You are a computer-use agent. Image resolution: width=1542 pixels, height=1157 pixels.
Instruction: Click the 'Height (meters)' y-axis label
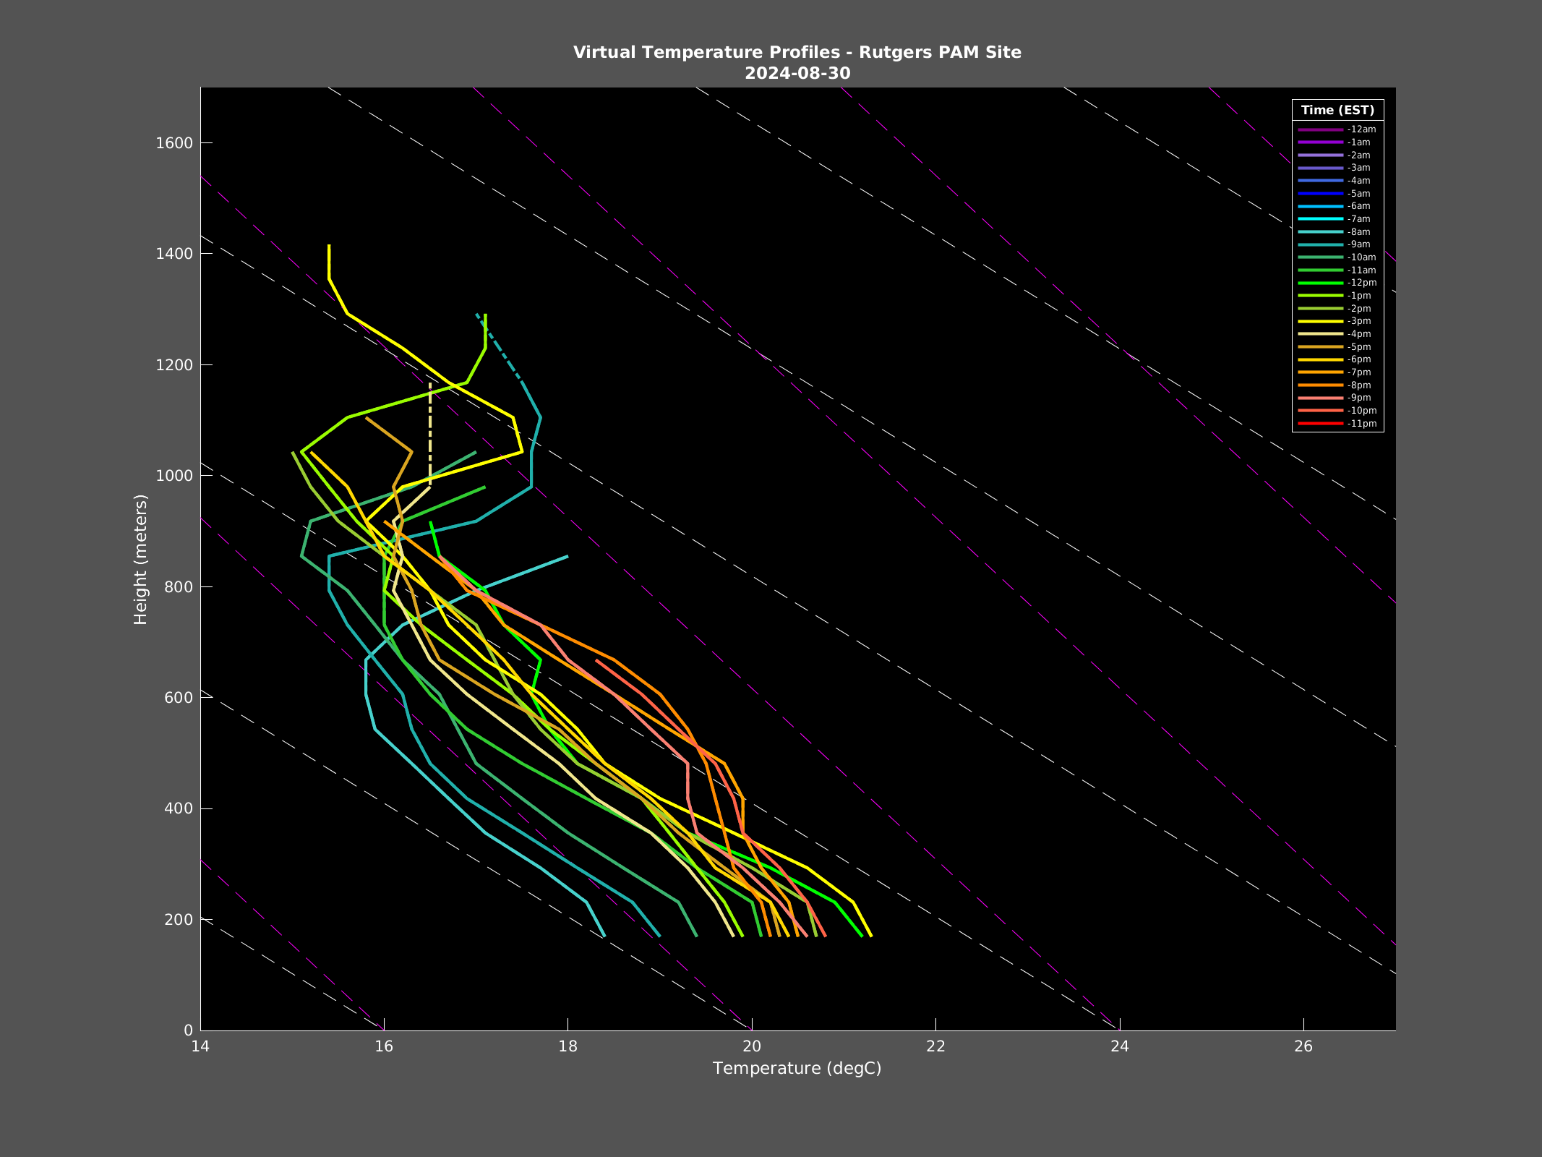click(x=140, y=559)
